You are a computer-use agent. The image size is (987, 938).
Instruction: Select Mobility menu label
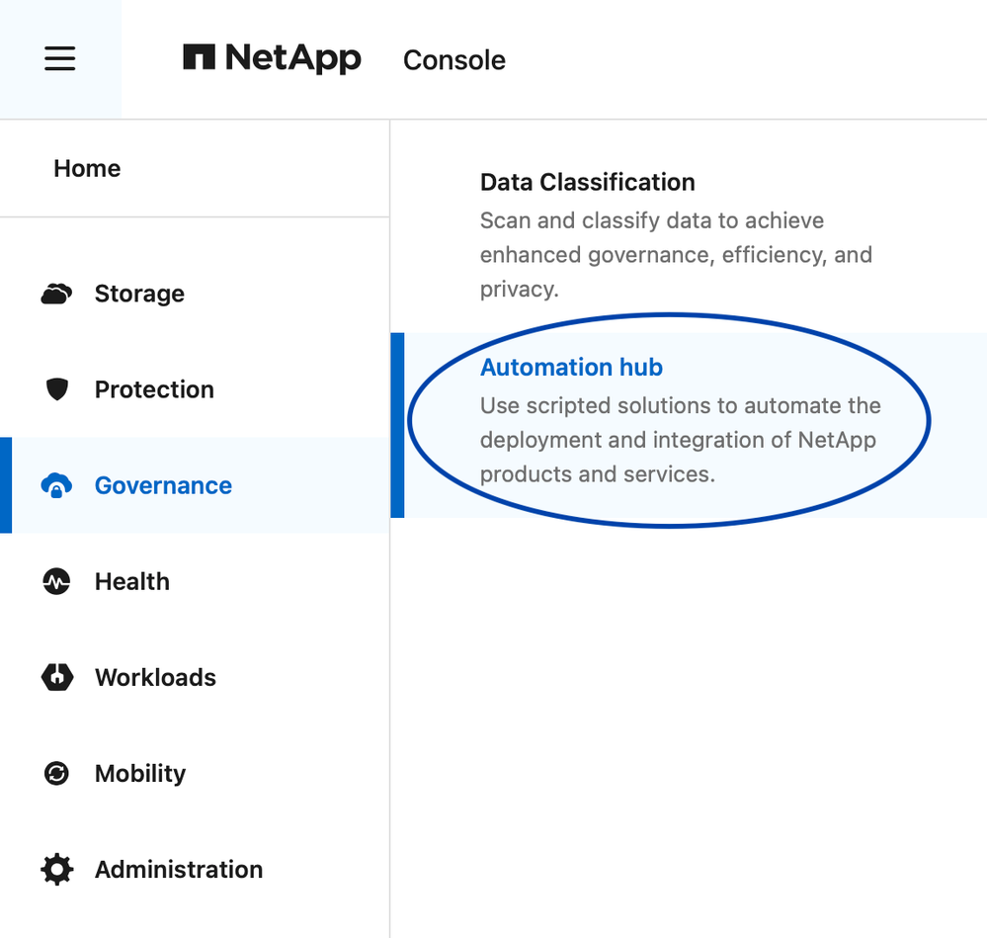140,773
